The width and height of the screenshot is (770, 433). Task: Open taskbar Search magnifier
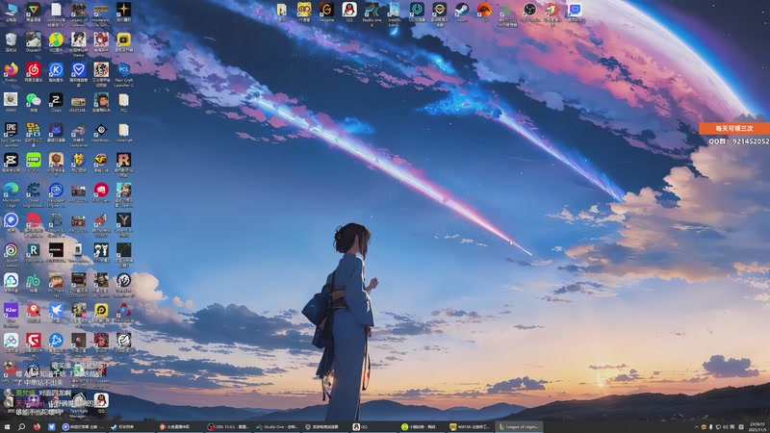tap(21, 427)
